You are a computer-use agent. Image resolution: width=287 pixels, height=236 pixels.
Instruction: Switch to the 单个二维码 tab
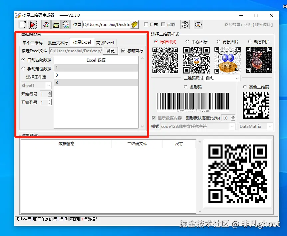click(33, 43)
